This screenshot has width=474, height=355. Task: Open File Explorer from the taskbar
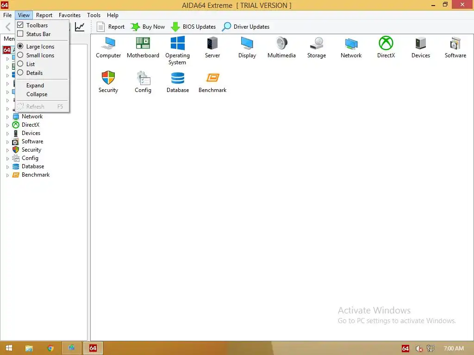click(29, 349)
